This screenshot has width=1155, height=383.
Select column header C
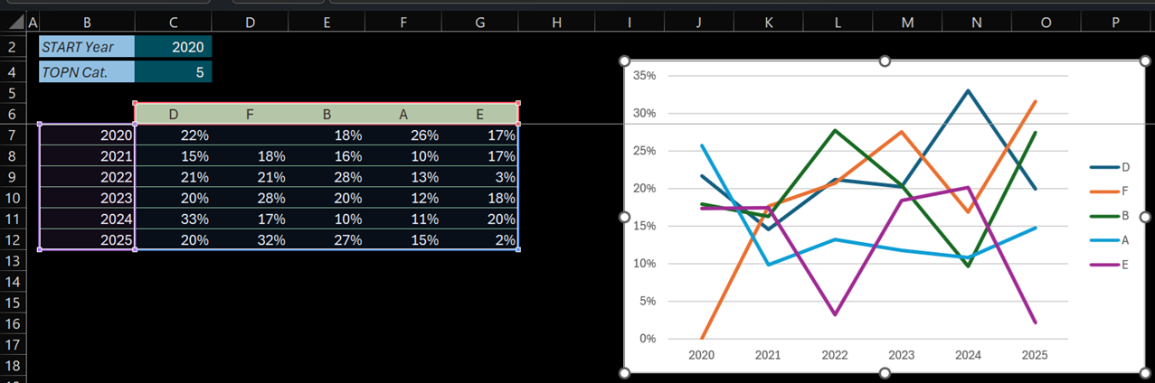173,21
